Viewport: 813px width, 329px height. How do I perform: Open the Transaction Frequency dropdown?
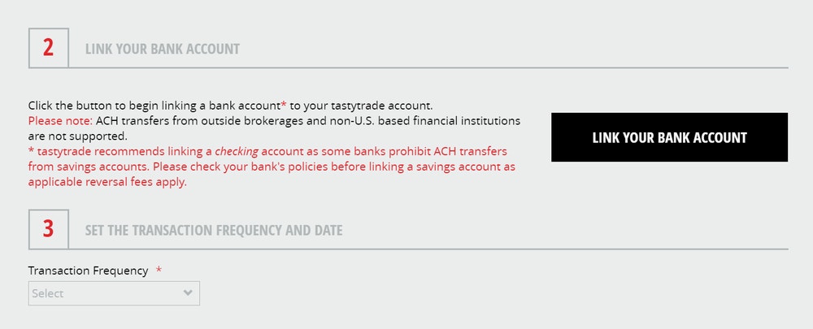coord(114,293)
